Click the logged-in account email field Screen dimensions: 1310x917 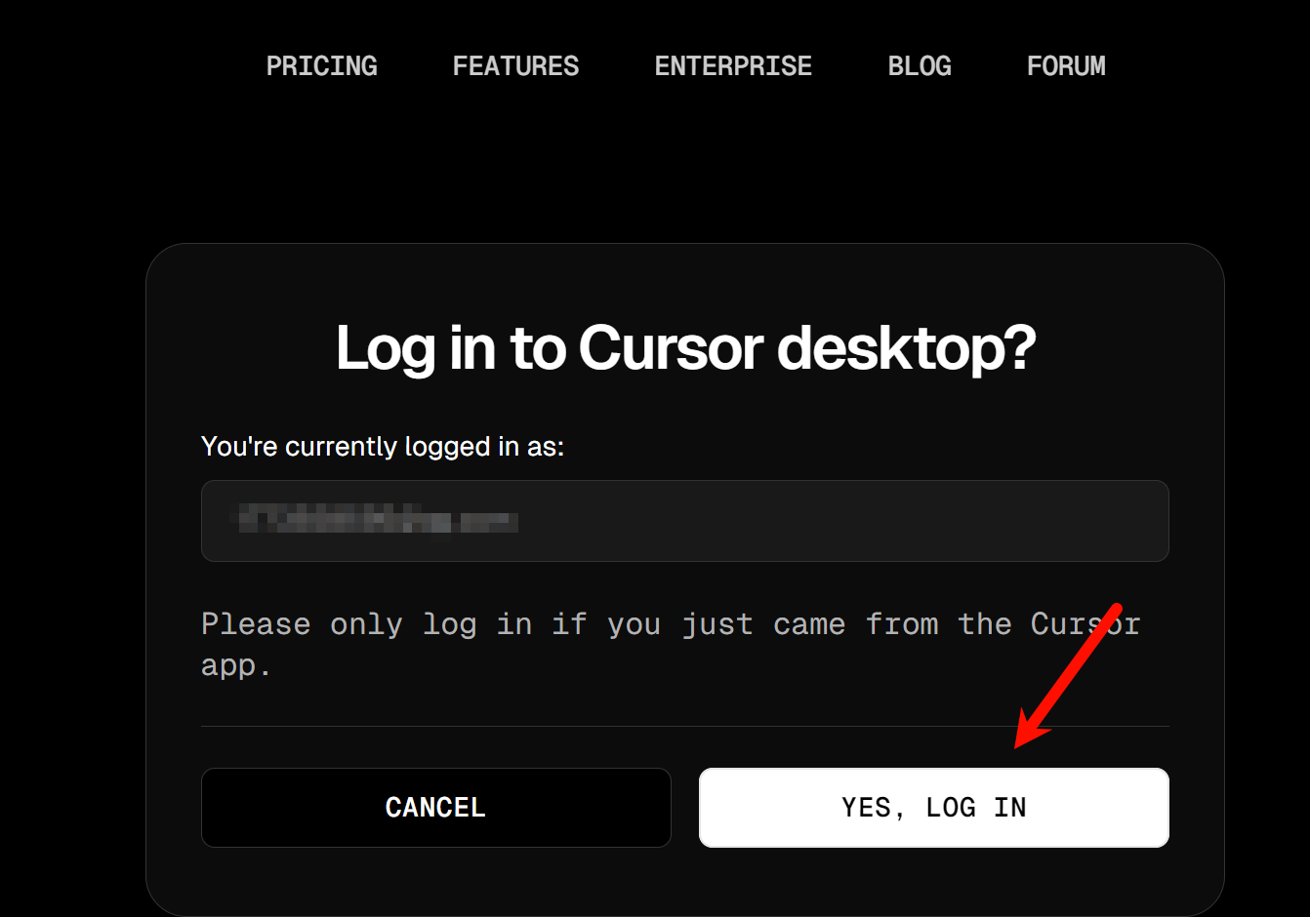click(684, 521)
